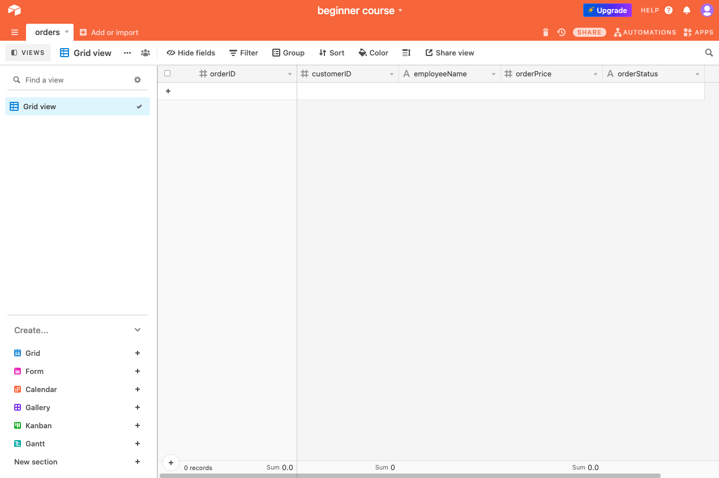
Task: Select the Grid view in the sidebar
Action: pyautogui.click(x=40, y=106)
